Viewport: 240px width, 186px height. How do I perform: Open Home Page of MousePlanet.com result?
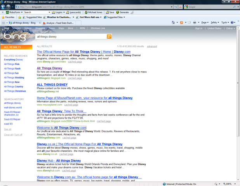pyautogui.click(x=85, y=98)
